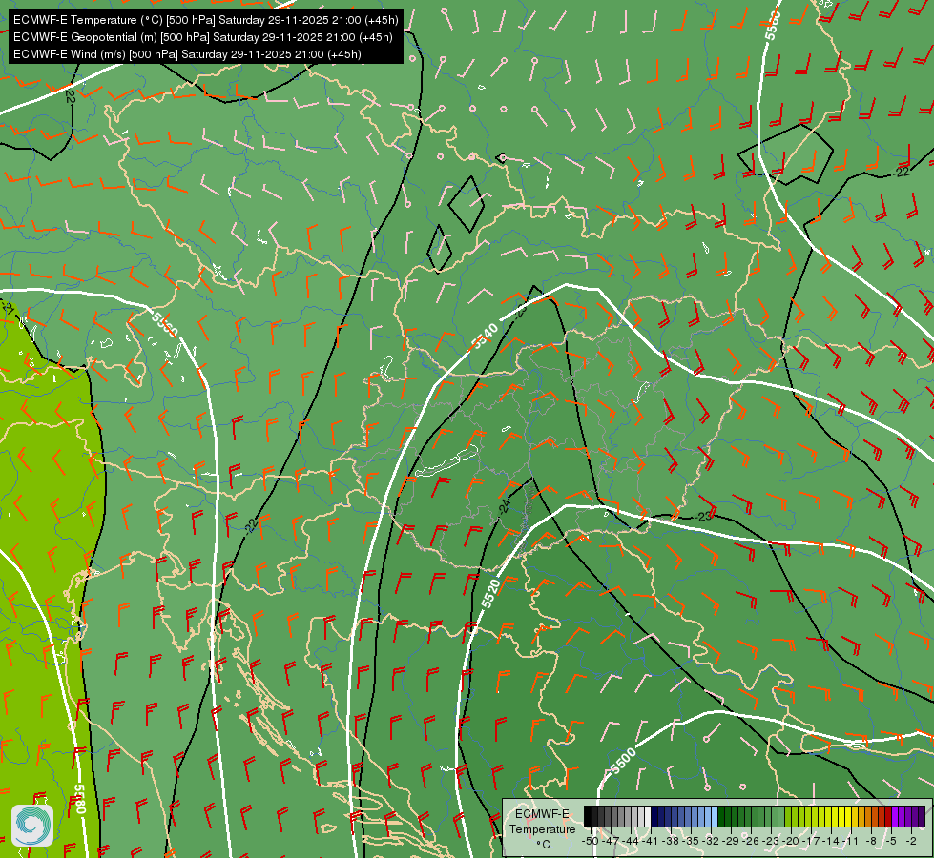934x858 pixels.
Task: Click the -38 label on the legend scale
Action: tap(670, 841)
